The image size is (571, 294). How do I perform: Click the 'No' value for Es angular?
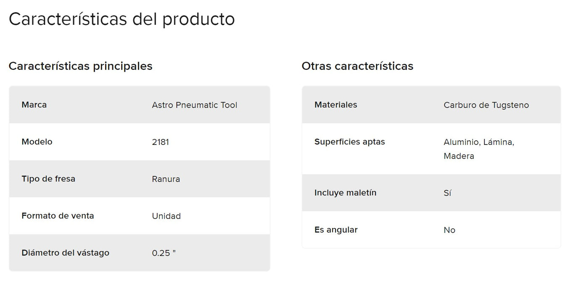(x=449, y=230)
